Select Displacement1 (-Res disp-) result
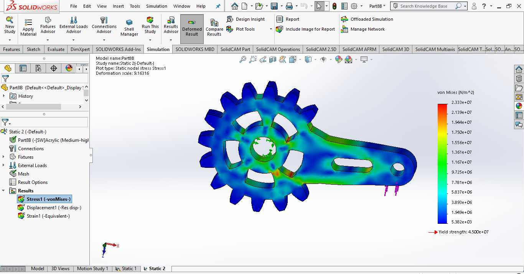 tap(49, 207)
